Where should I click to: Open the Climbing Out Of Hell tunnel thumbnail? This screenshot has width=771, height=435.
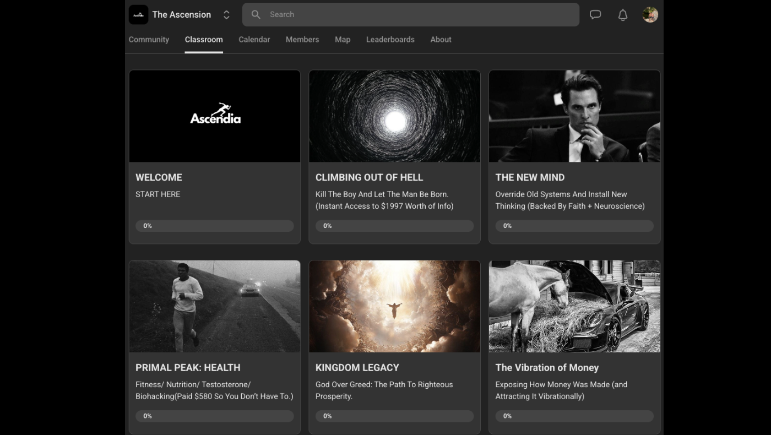(x=394, y=116)
